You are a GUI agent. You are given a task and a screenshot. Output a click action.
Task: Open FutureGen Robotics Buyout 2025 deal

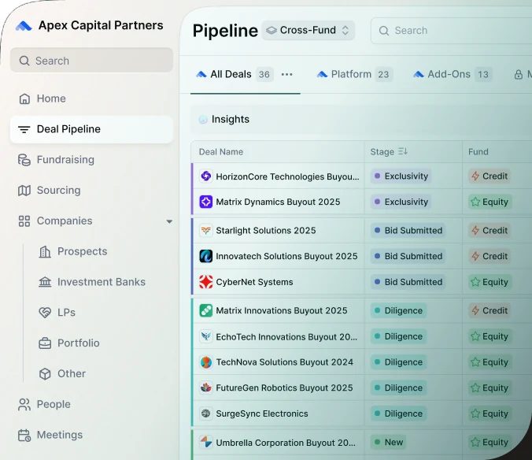pyautogui.click(x=284, y=388)
